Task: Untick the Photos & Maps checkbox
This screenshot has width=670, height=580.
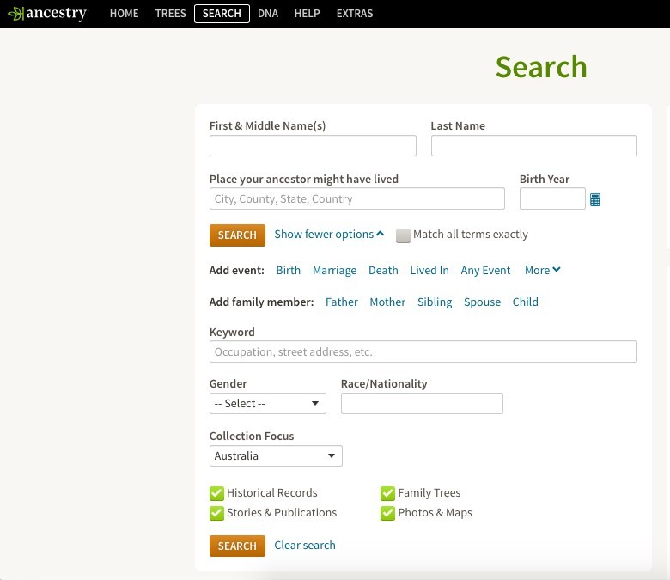Action: 387,513
